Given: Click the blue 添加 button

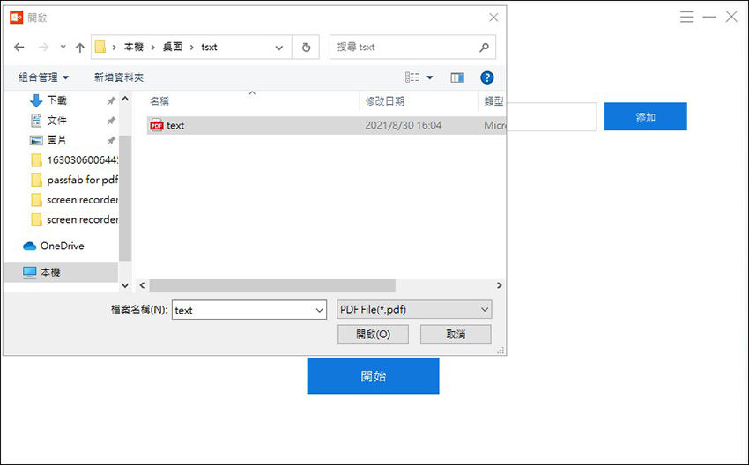Looking at the screenshot, I should click(x=645, y=117).
